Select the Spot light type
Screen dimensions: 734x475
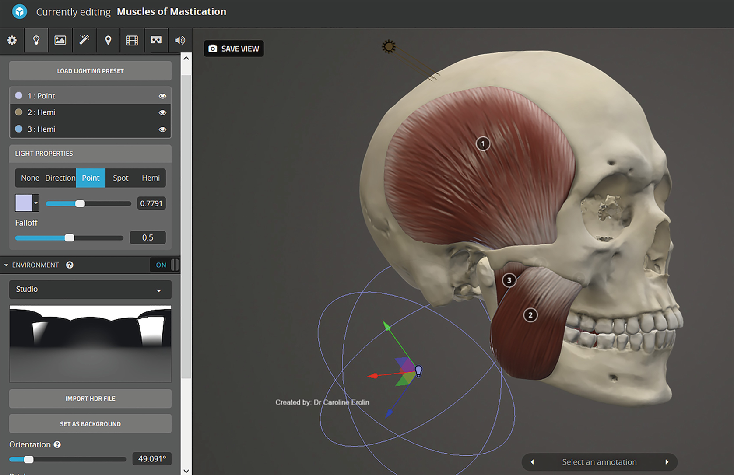pos(120,178)
